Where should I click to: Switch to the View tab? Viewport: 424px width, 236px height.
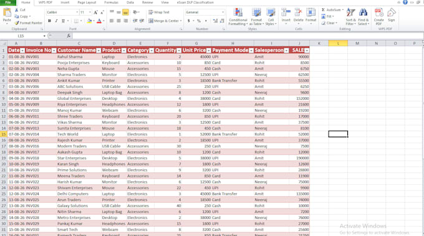click(x=165, y=2)
